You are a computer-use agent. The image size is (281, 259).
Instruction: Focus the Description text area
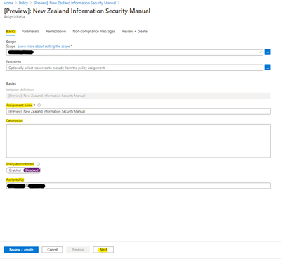click(138, 141)
